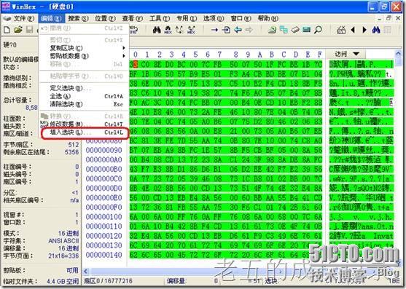Open the 选项(O) menu
This screenshot has height=289, width=406.
[x=214, y=19]
